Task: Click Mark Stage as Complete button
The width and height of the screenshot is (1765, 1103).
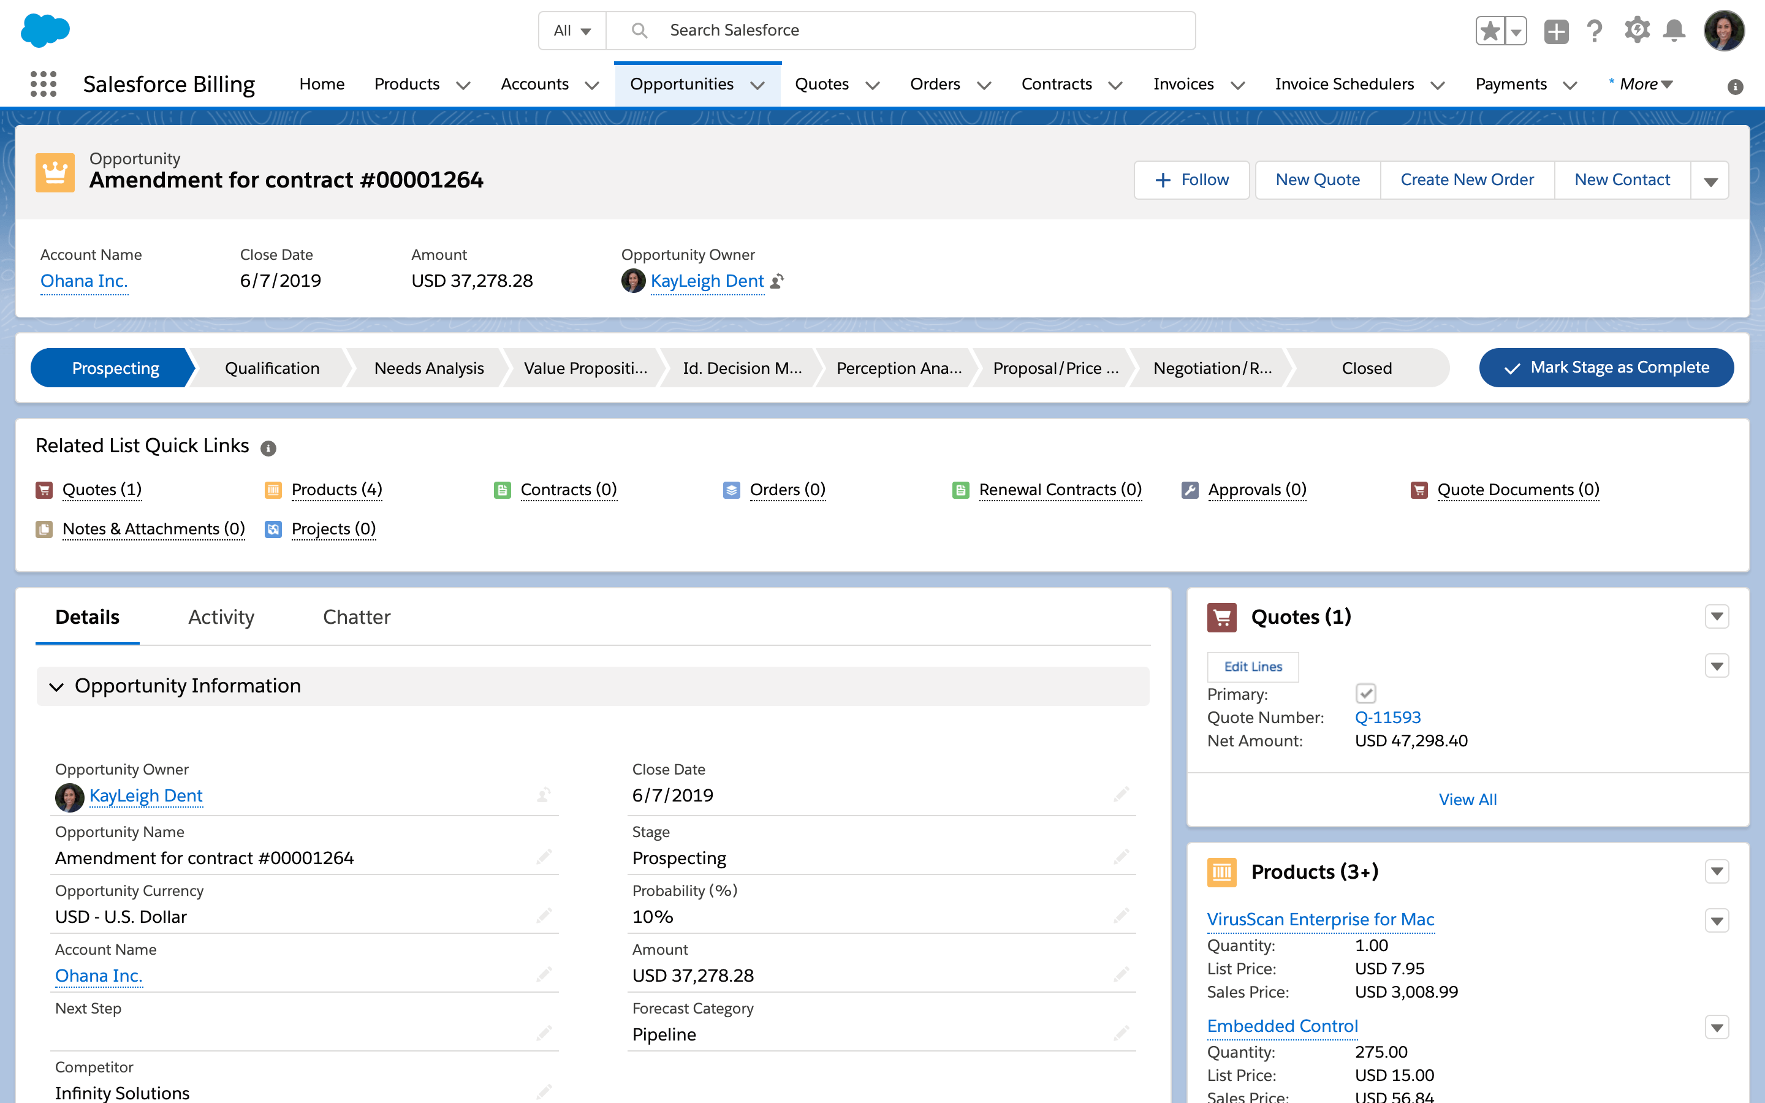Action: [1606, 368]
